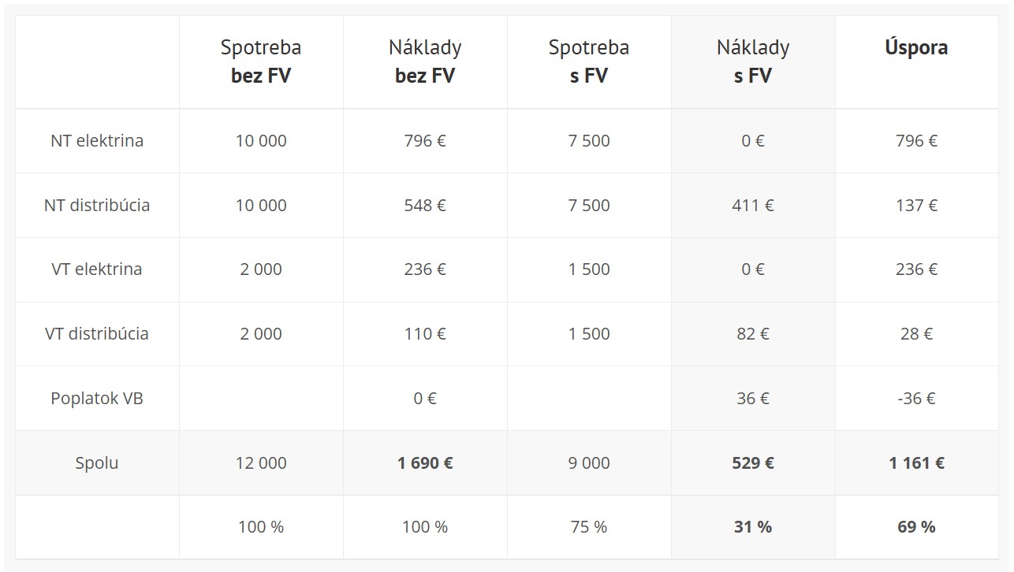Click the NT elektrina row label
The image size is (1014, 572).
pos(97,141)
